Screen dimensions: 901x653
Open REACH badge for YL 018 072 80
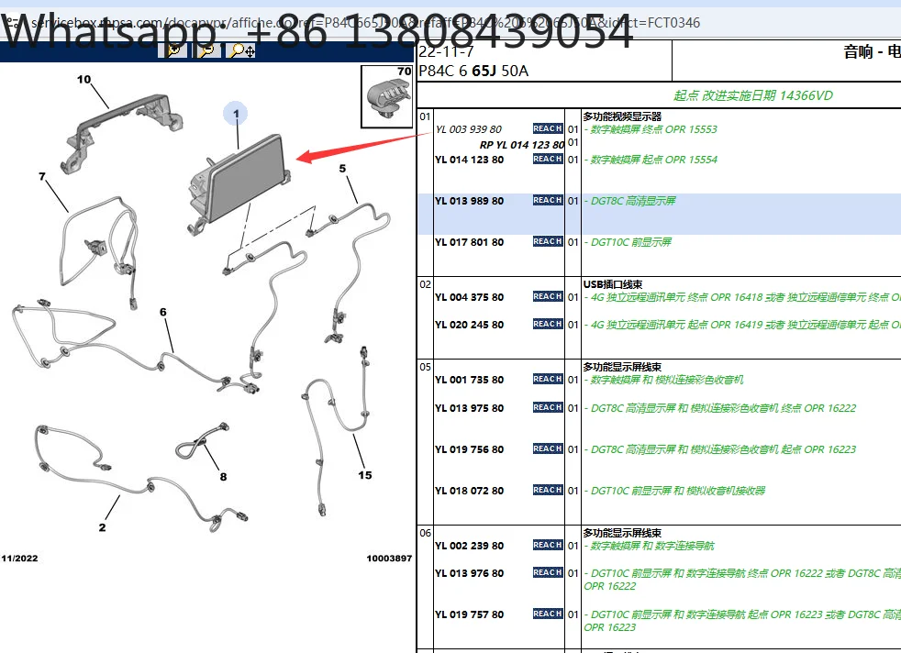(547, 490)
